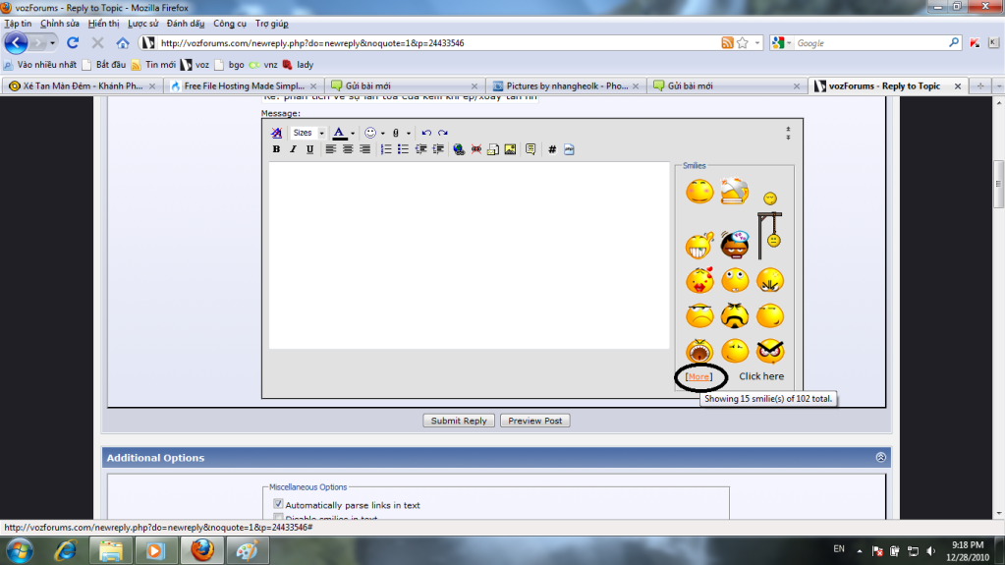1005x565 pixels.
Task: Switch to Free File Hosting tab
Action: pyautogui.click(x=244, y=85)
